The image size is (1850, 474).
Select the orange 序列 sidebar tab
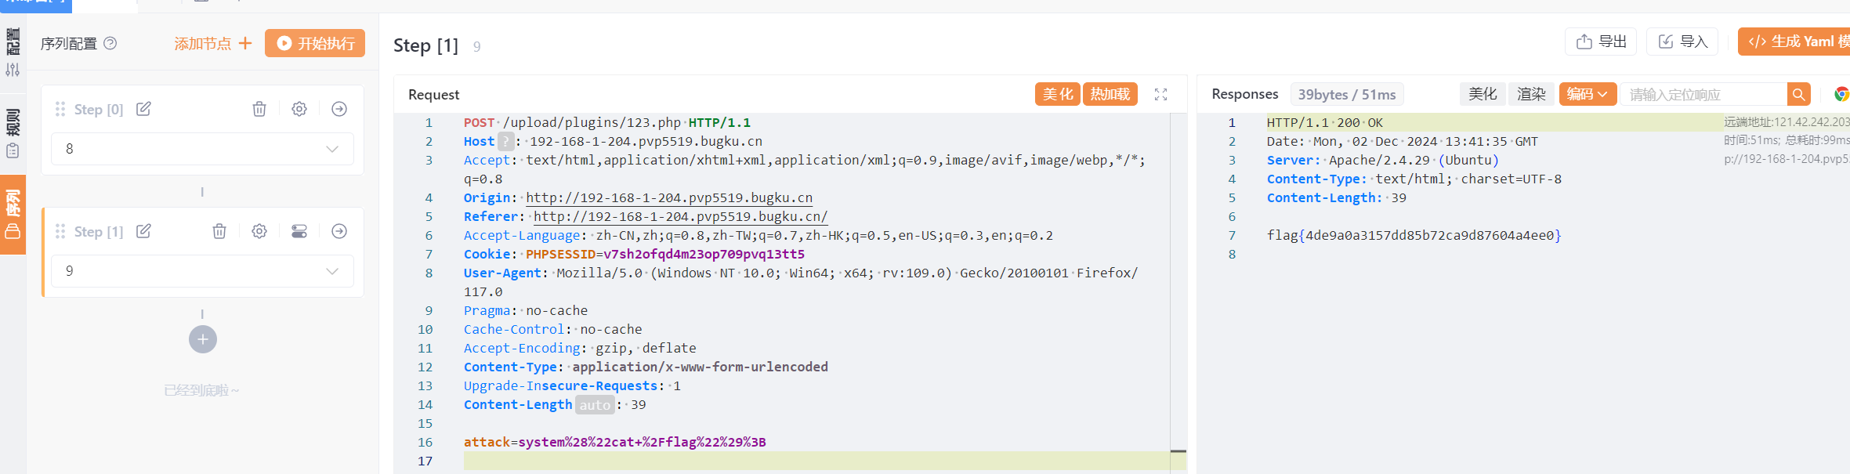pos(13,215)
